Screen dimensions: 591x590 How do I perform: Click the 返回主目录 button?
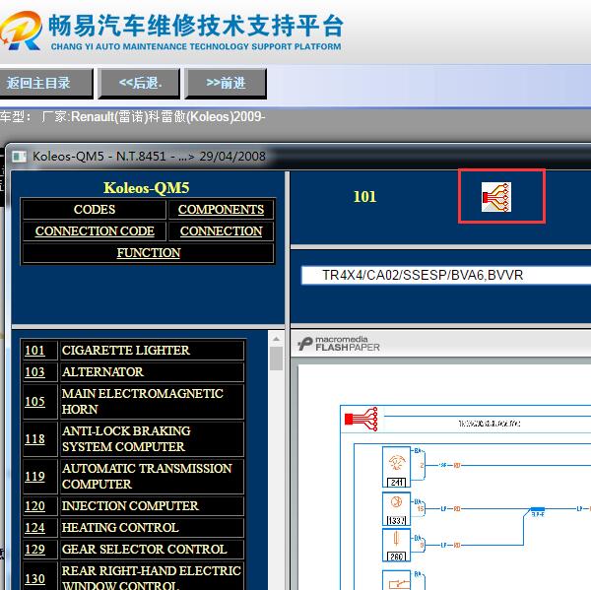pos(45,83)
